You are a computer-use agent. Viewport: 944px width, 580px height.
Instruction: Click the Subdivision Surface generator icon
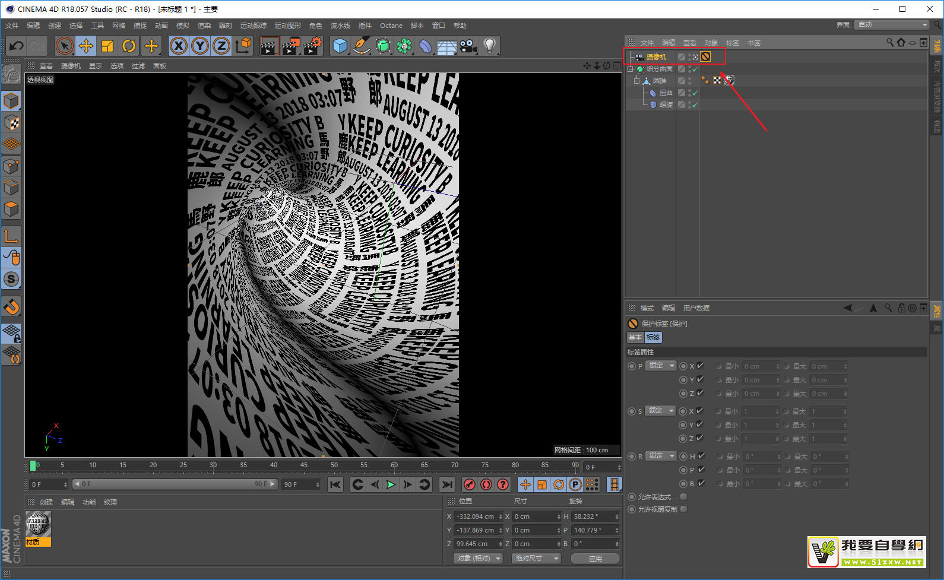(383, 46)
